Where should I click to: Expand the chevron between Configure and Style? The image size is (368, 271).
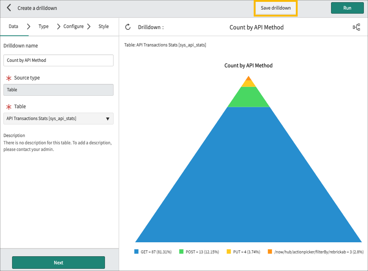(88, 26)
